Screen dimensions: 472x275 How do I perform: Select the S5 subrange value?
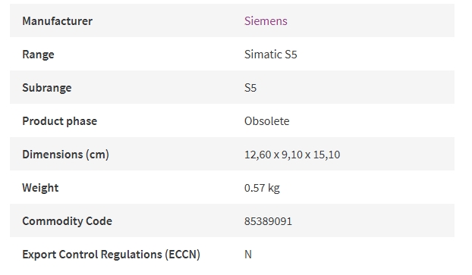coord(250,88)
